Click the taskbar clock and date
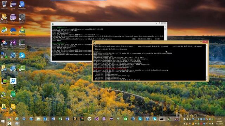Viewport: 225px width, 126px height. (219, 121)
